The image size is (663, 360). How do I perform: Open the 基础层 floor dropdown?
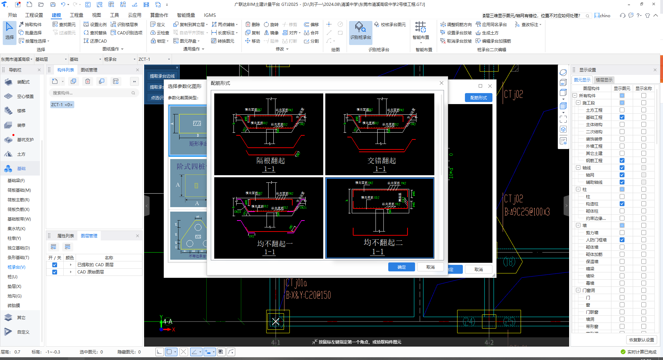[51, 59]
